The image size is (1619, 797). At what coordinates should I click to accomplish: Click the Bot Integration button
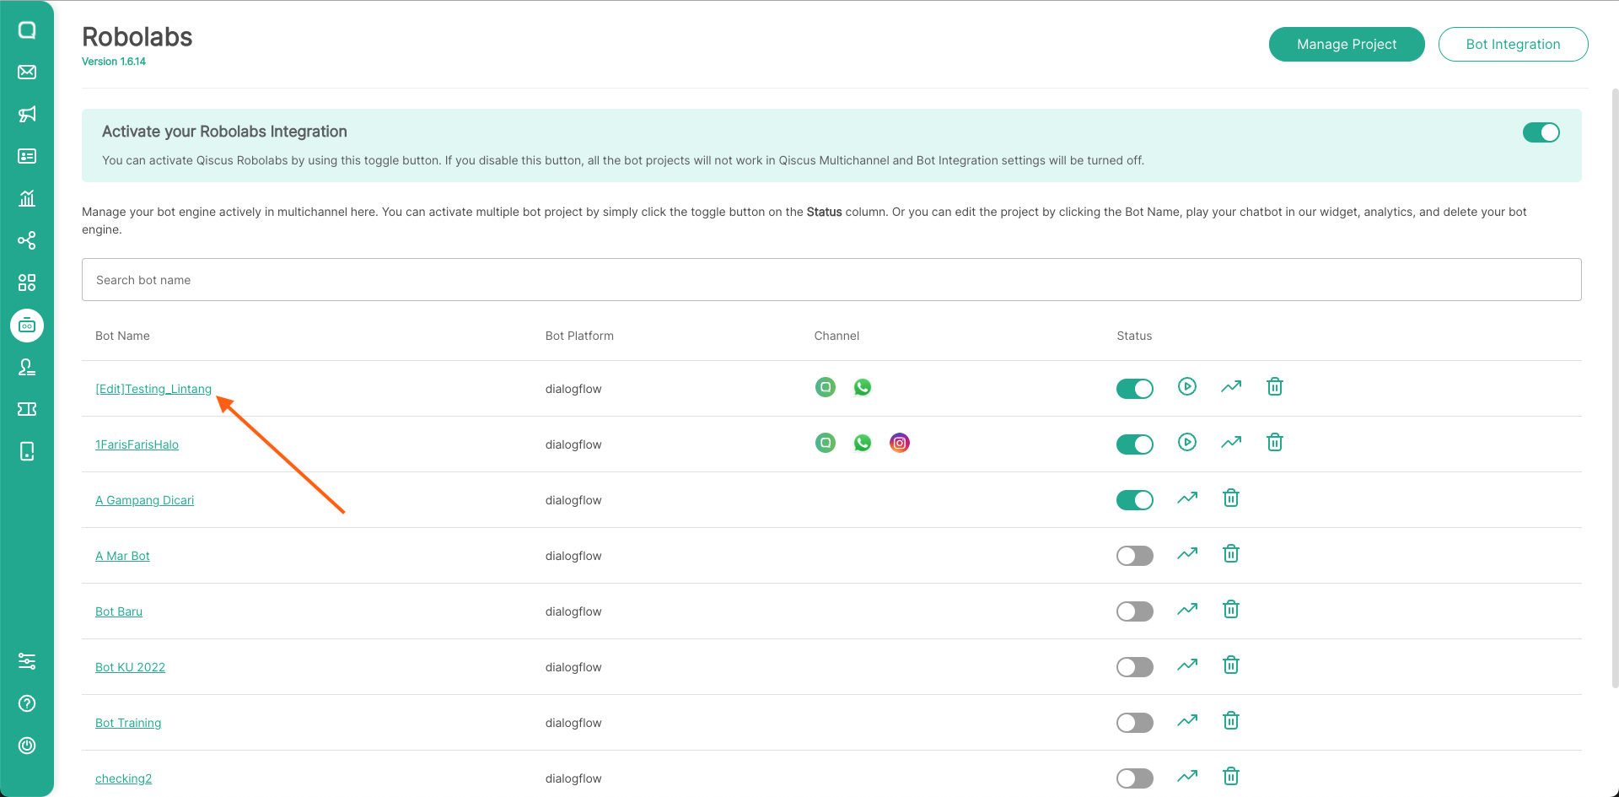1513,44
